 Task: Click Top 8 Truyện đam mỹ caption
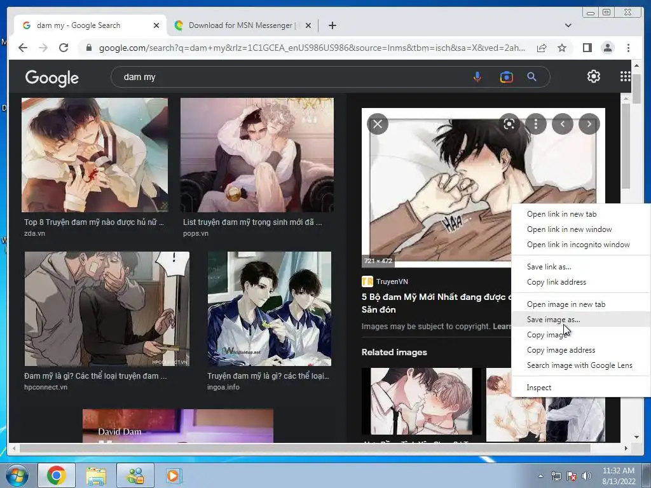coord(94,222)
